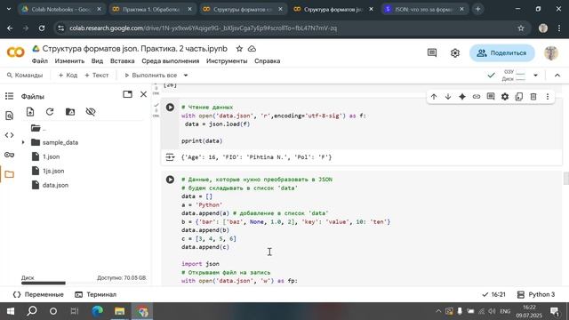Open the Вставка menu
The height and width of the screenshot is (320, 569).
click(123, 61)
